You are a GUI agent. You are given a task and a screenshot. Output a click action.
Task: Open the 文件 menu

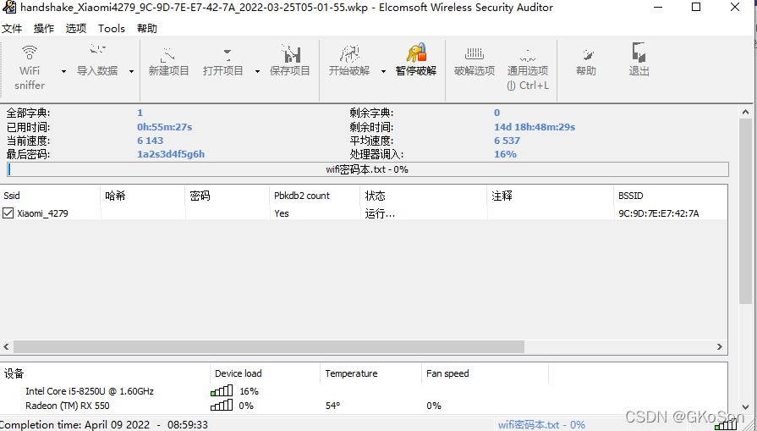tap(12, 29)
